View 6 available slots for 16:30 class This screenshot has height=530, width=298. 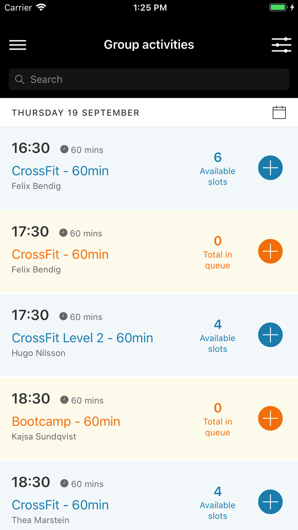click(218, 168)
